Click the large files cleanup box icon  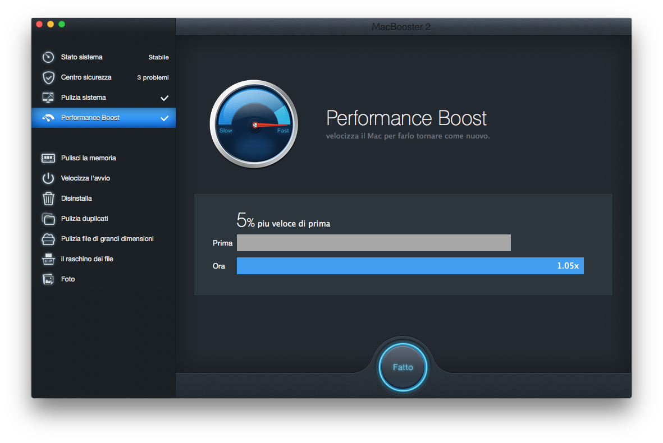tap(48, 239)
